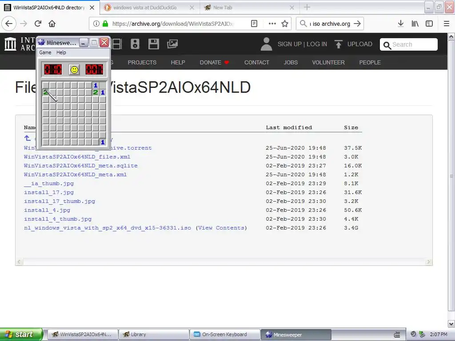This screenshot has width=455, height=341.
Task: Open the downloads panel
Action: click(x=401, y=24)
